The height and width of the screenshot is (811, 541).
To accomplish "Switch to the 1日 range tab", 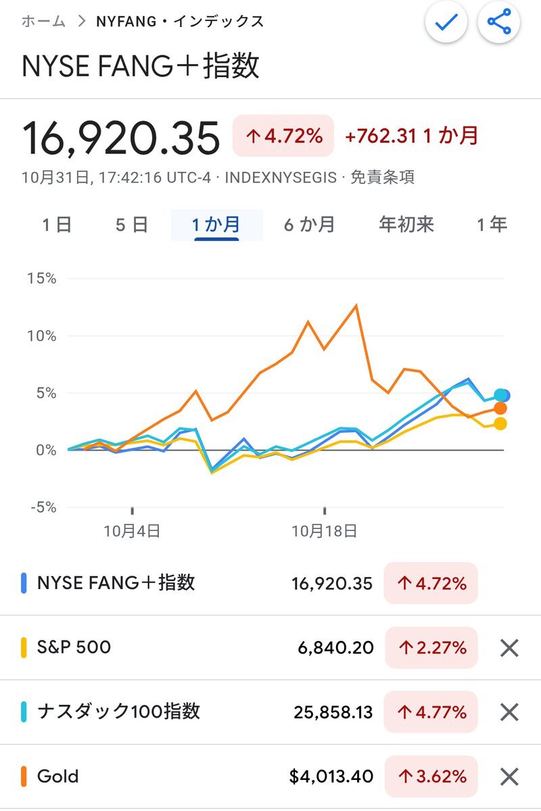I will coord(57,225).
